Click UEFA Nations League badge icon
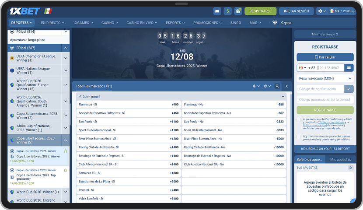Viewport: 363px width, 210px height. click(x=12, y=70)
